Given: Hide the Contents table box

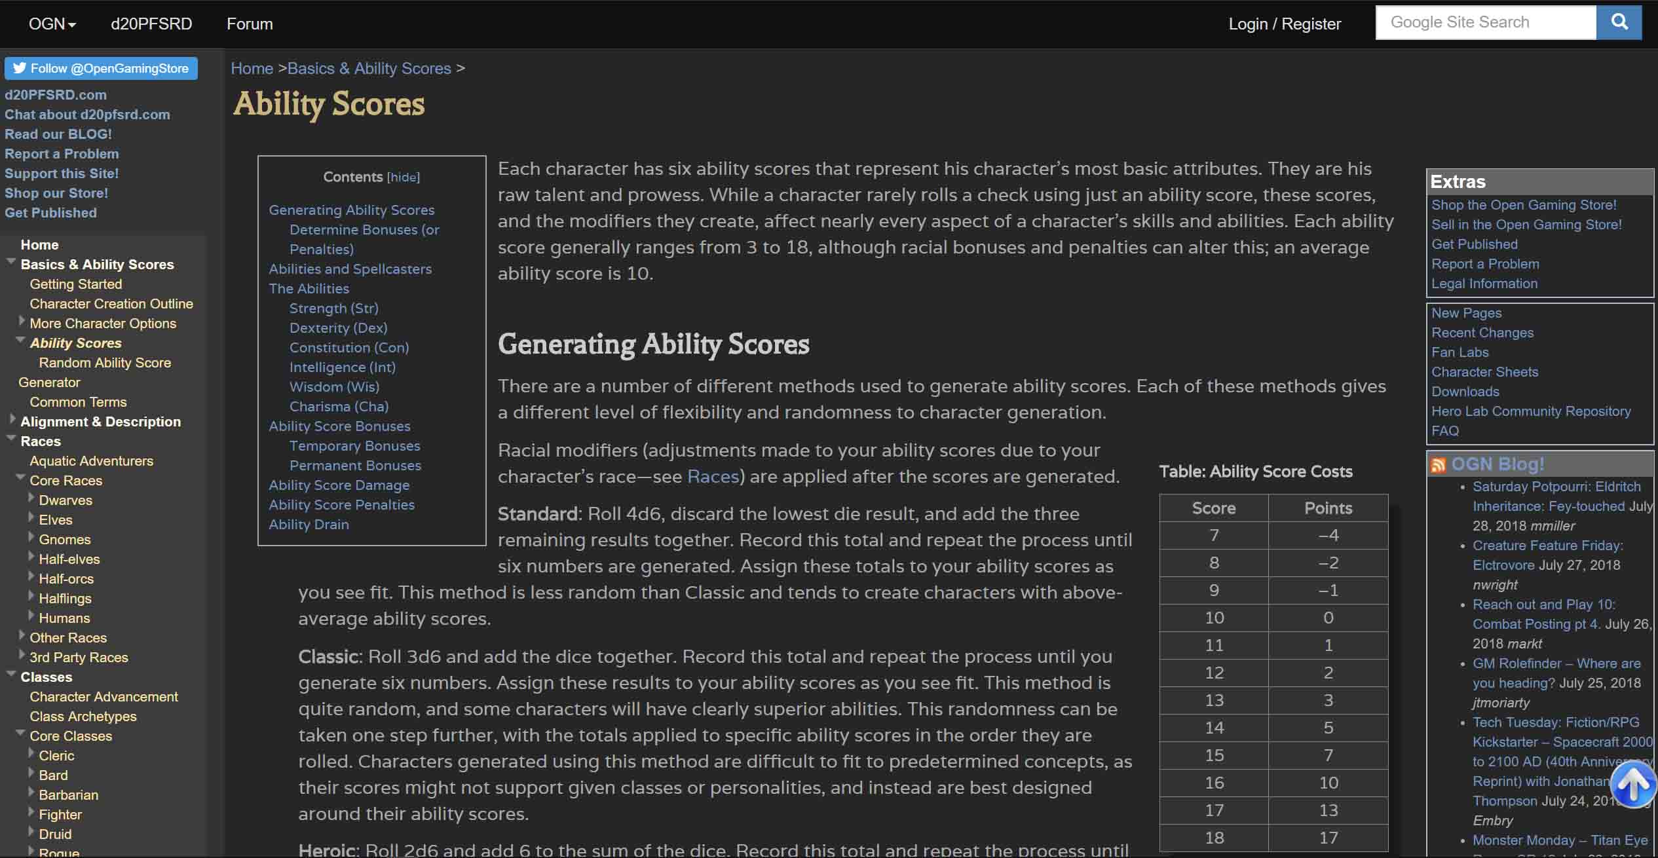Looking at the screenshot, I should (x=403, y=177).
